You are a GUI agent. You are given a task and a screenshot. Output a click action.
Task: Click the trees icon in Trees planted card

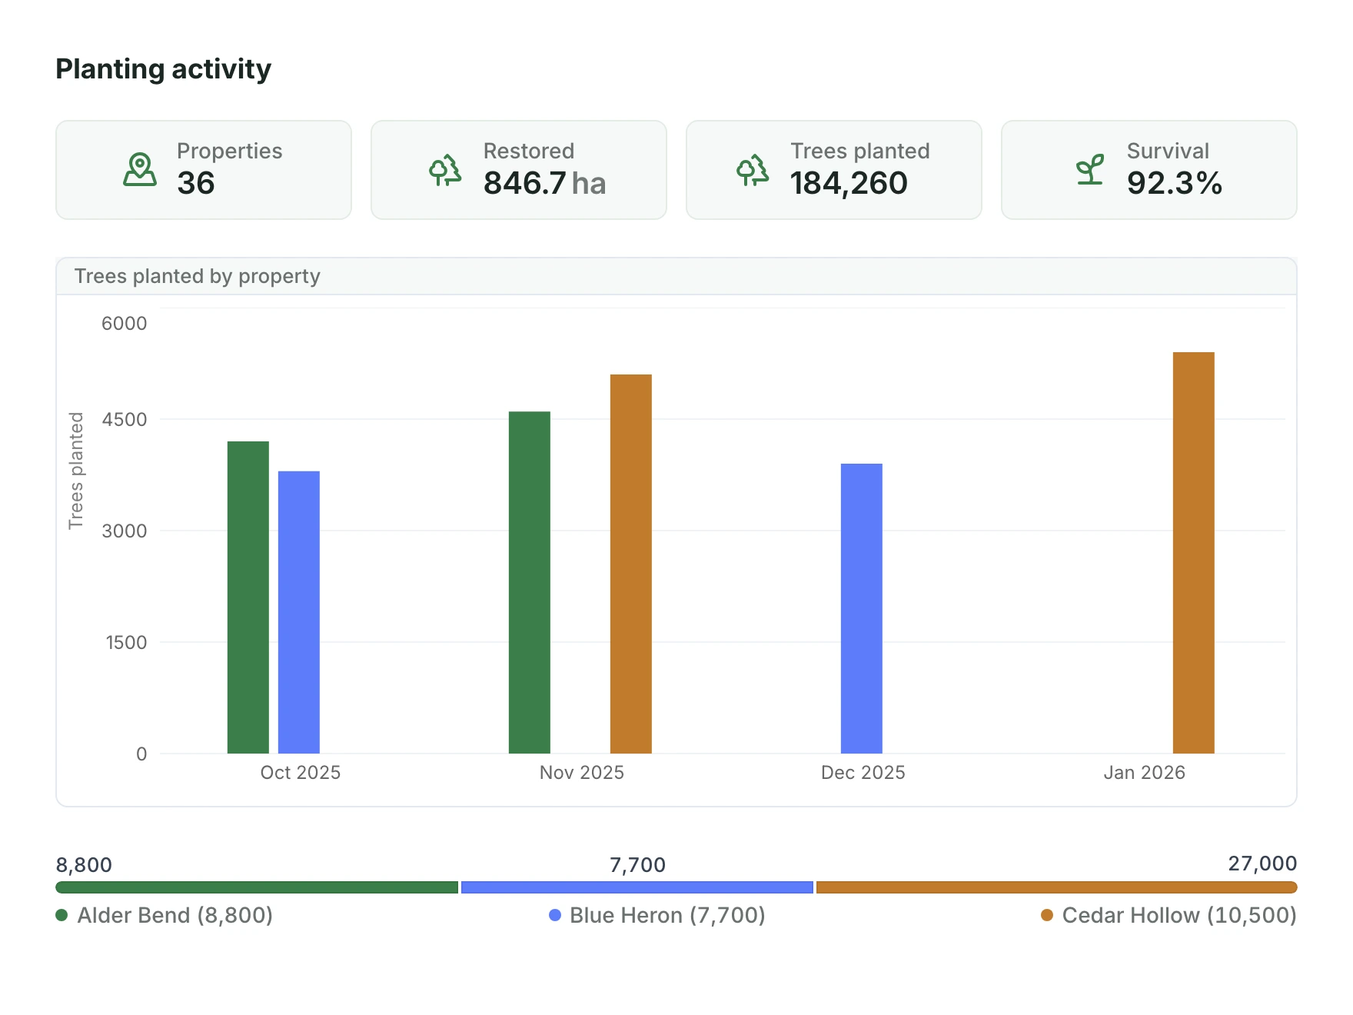click(753, 170)
